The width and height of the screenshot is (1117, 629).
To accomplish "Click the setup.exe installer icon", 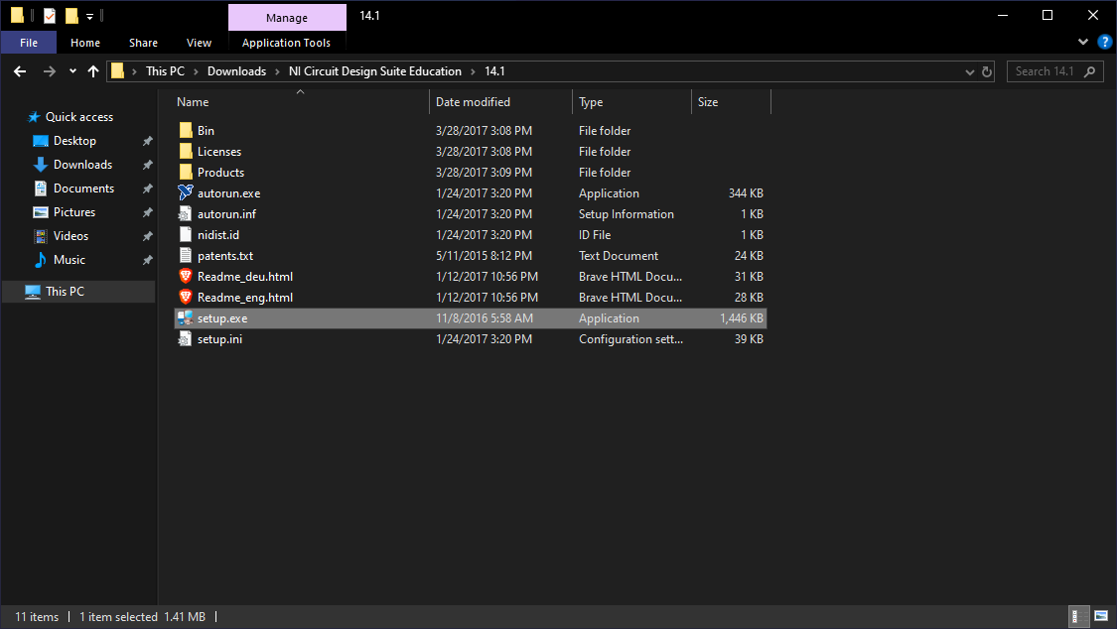I will click(186, 318).
